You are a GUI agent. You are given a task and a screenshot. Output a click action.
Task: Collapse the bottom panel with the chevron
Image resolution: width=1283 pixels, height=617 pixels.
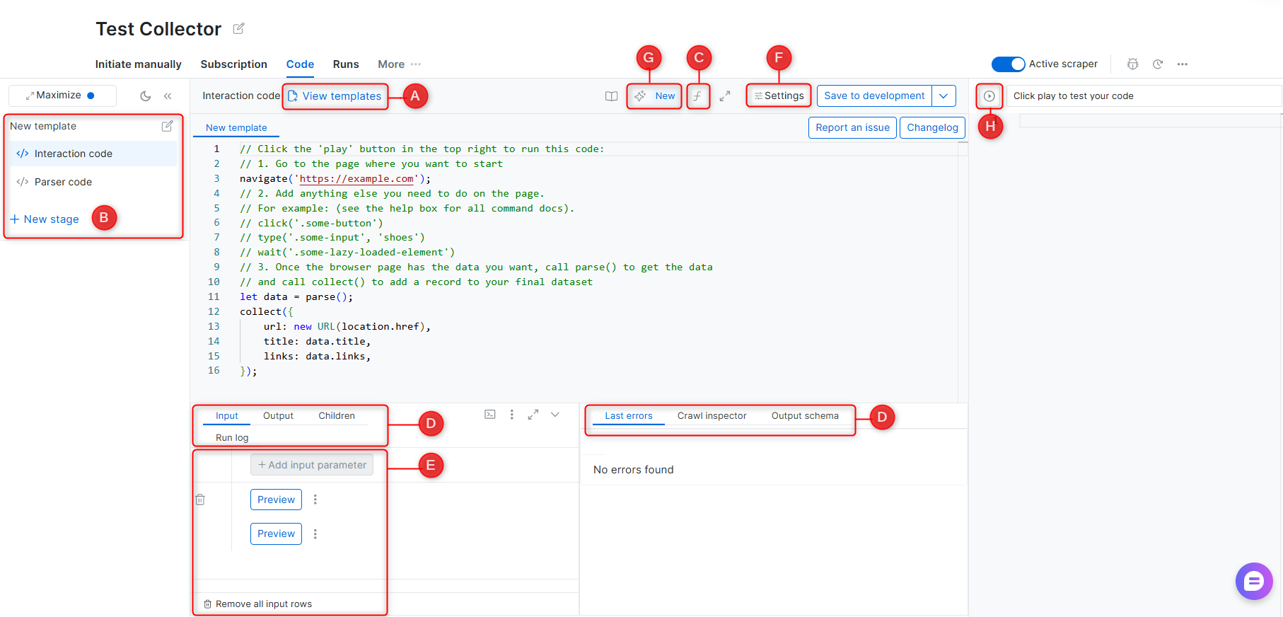pyautogui.click(x=555, y=415)
